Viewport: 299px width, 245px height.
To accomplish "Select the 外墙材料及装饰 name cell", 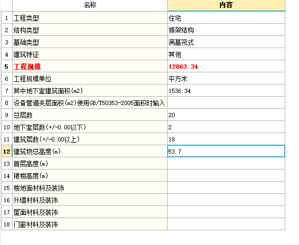I will (x=90, y=200).
